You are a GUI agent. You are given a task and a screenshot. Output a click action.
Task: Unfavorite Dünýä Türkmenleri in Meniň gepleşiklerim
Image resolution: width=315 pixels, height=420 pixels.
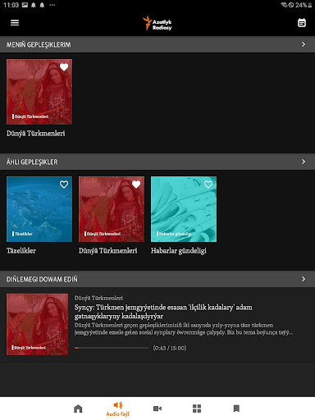tap(64, 67)
